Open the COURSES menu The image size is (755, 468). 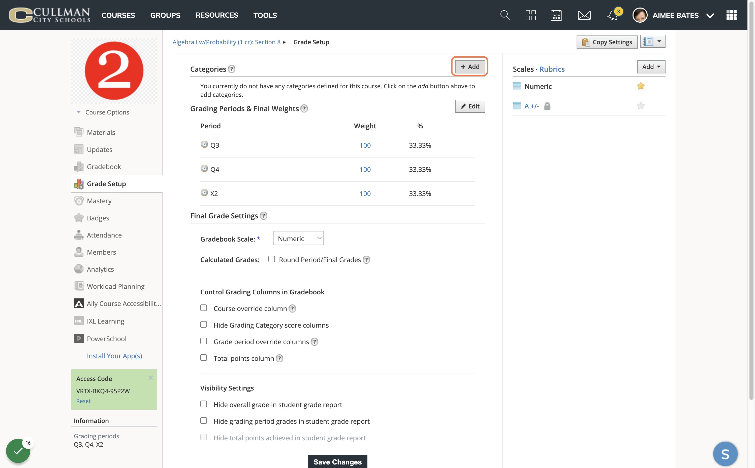pos(118,15)
